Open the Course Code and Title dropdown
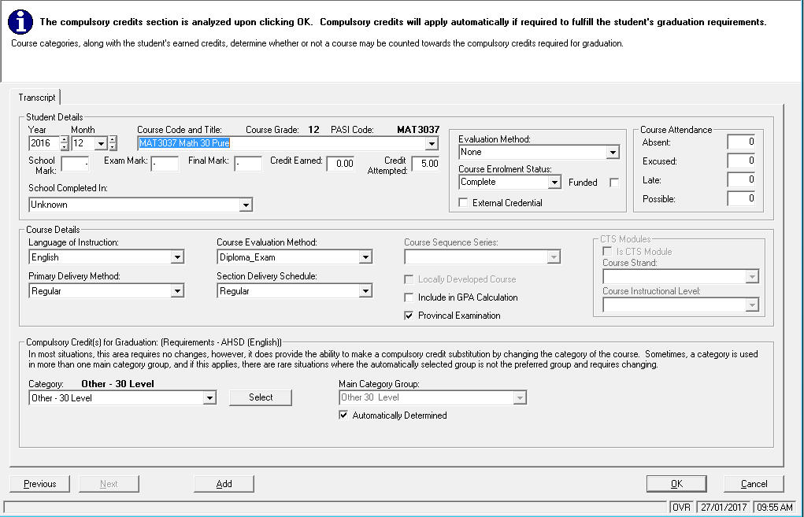This screenshot has width=804, height=517. coord(431,144)
